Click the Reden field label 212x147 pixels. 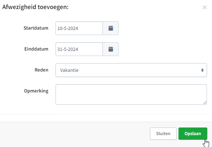click(41, 70)
